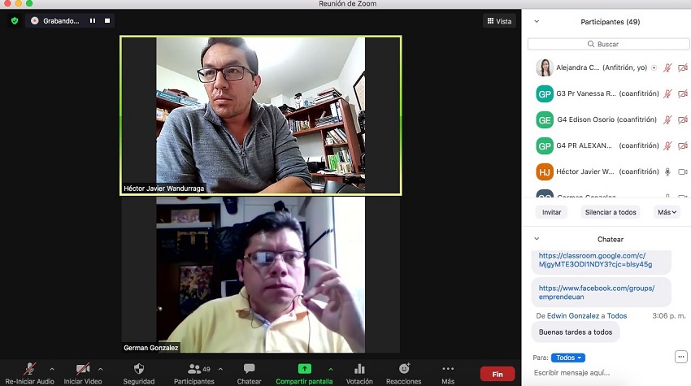The width and height of the screenshot is (691, 386).
Task: Click Alejandra C. profile avatar
Action: click(544, 67)
